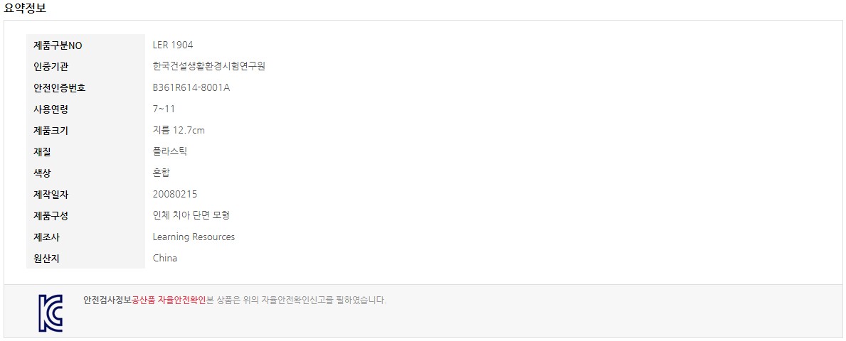Click the Learning Resources manufacturer name
The height and width of the screenshot is (341, 846).
[194, 237]
